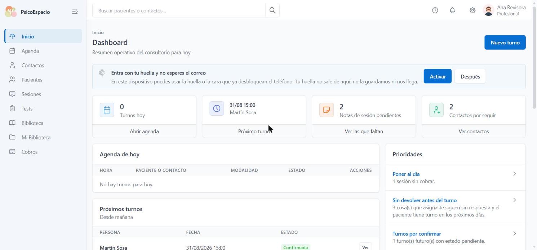The height and width of the screenshot is (250, 537).
Task: Open Sesiones from the sidebar
Action: tap(43, 94)
